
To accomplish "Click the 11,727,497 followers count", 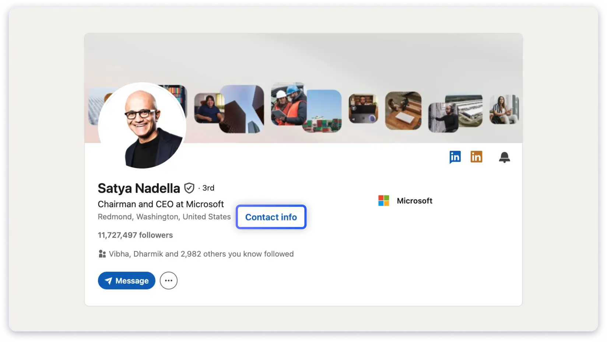I will click(x=135, y=235).
